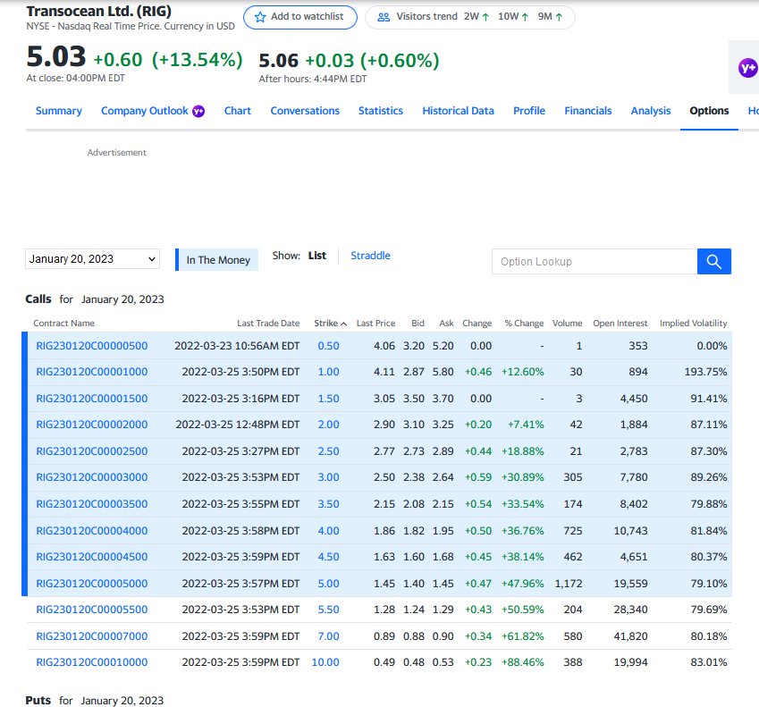Click the +88.46% change value
Image resolution: width=759 pixels, height=707 pixels.
click(x=523, y=662)
